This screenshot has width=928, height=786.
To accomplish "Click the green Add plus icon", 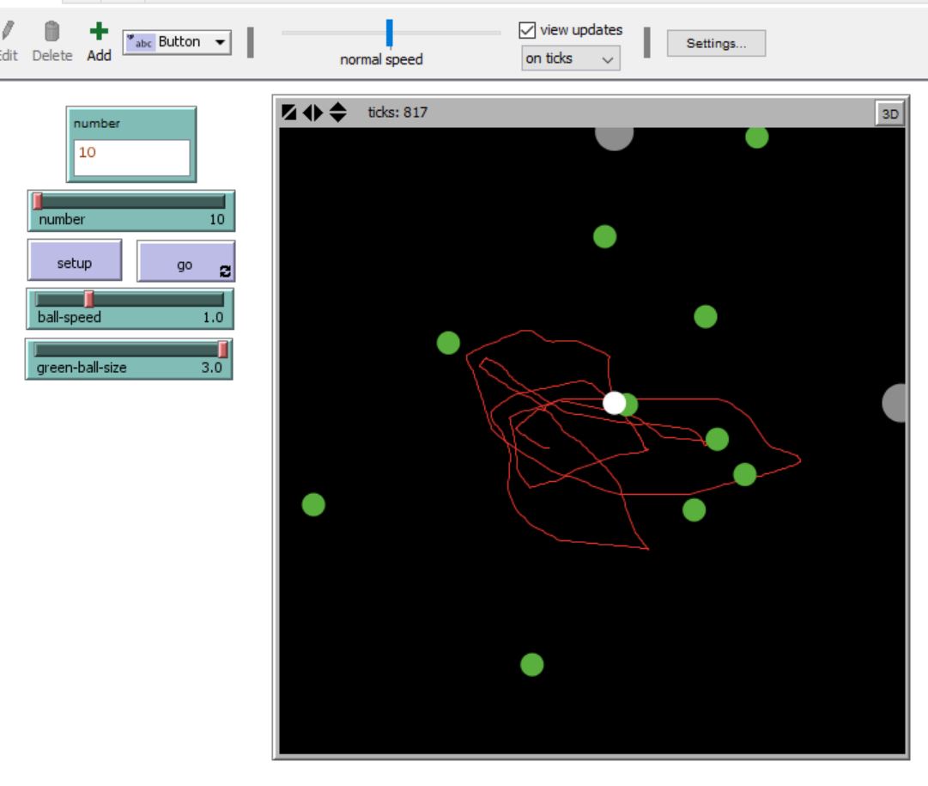I will tap(99, 31).
